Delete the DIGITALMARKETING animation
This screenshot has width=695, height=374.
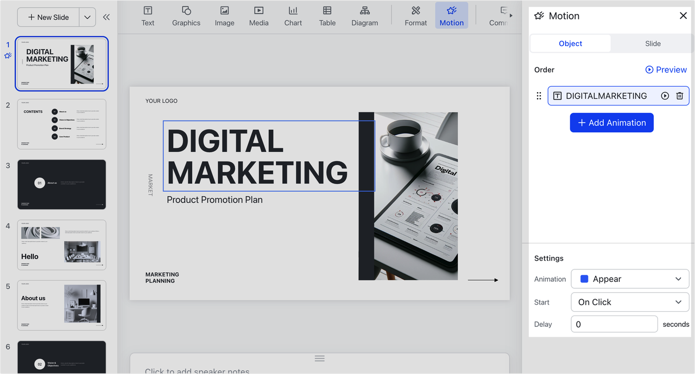[x=679, y=96]
